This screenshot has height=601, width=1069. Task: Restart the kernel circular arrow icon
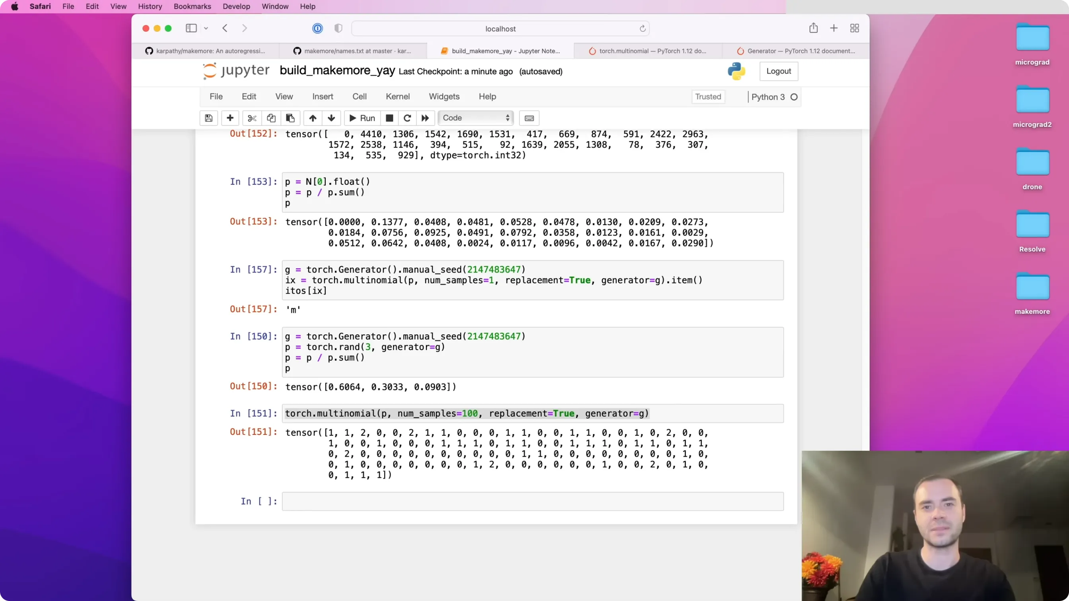pyautogui.click(x=407, y=118)
